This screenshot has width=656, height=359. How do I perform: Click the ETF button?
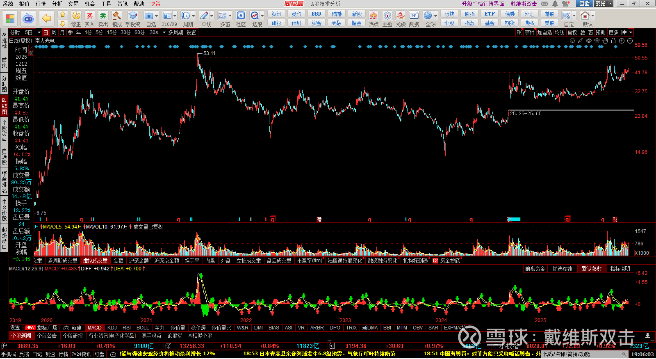point(490,14)
